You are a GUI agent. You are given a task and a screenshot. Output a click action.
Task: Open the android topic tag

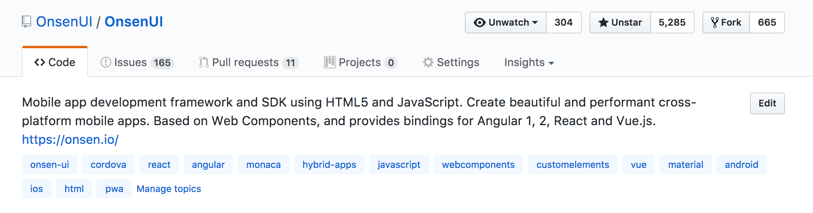(x=742, y=164)
